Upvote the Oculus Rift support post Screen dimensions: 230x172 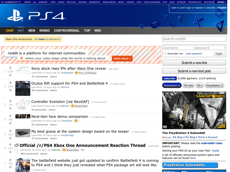pyautogui.click(x=10, y=83)
